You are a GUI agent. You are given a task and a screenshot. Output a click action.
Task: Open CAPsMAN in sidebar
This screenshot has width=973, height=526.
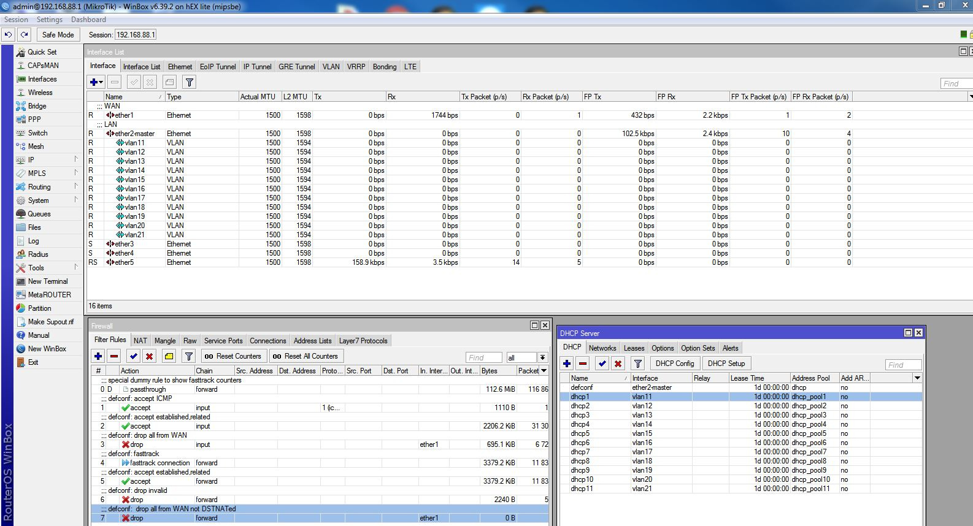(x=43, y=66)
